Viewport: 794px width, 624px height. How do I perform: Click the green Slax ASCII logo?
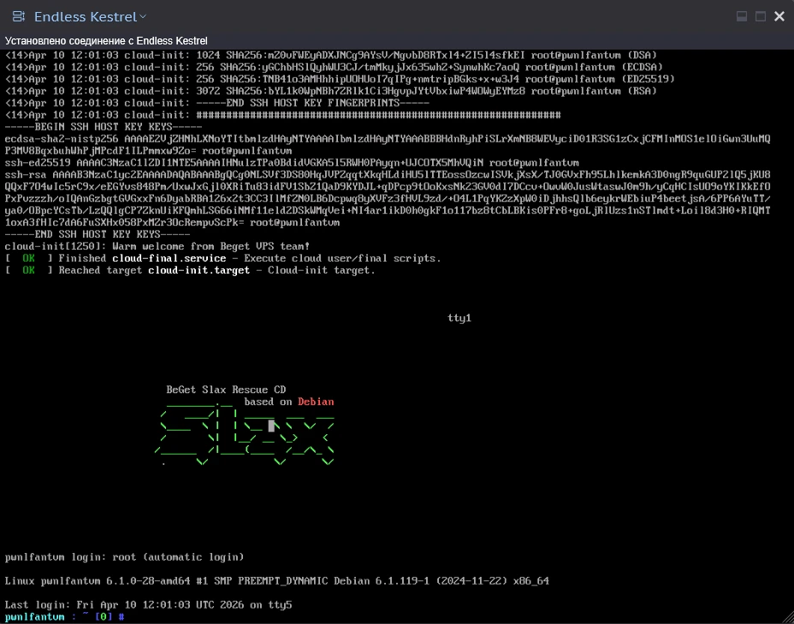[245, 438]
